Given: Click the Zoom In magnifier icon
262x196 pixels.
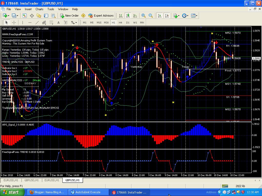Looking at the screenshot, I should (x=143, y=16).
